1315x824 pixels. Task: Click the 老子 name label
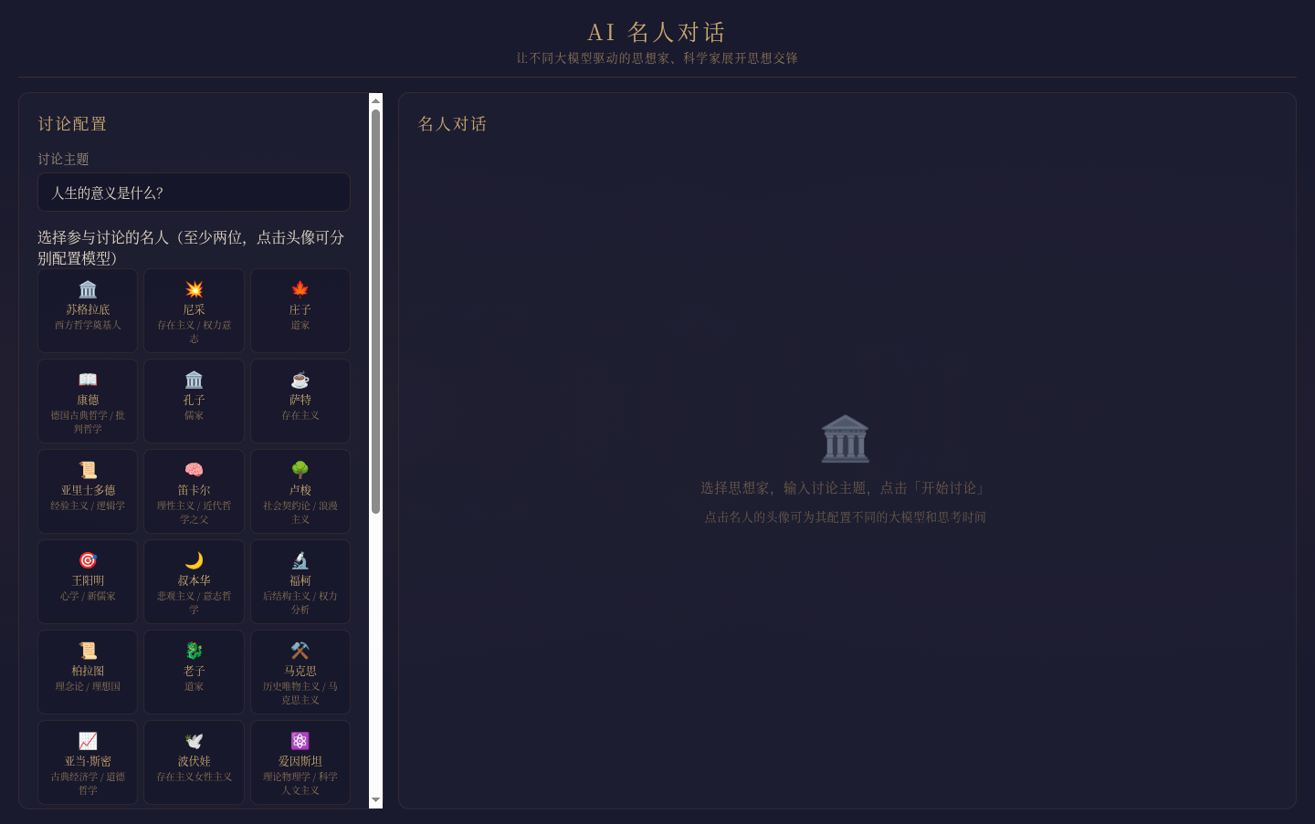194,672
